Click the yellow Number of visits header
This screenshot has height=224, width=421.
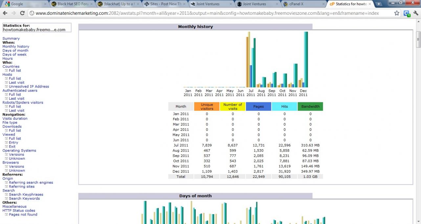tap(233, 107)
